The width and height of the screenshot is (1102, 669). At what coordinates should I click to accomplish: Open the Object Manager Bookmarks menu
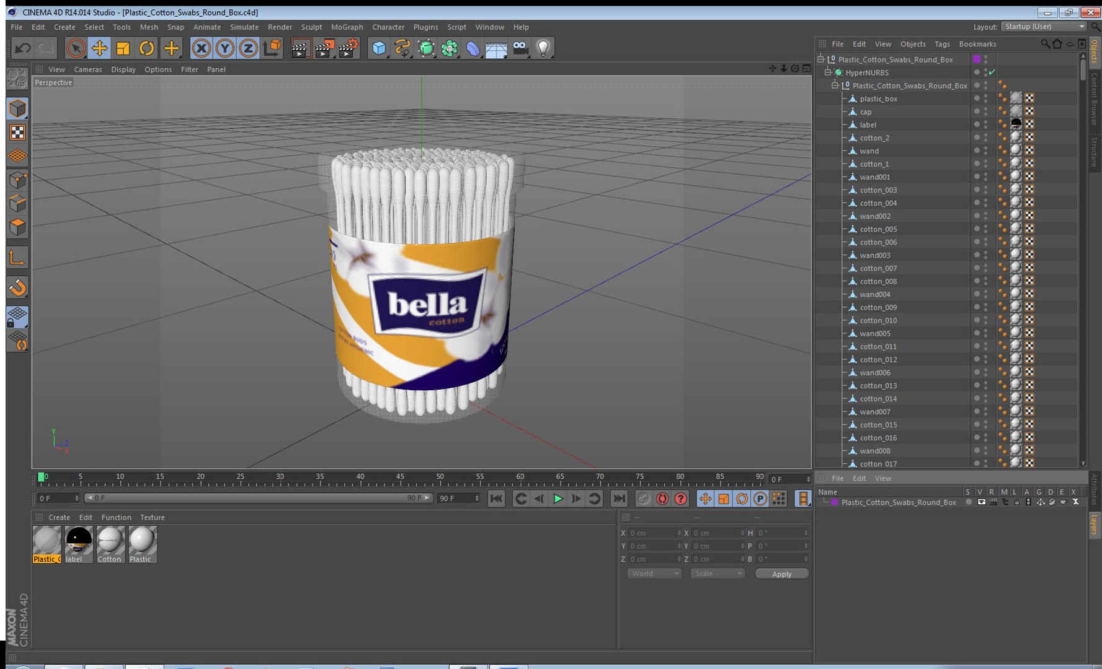[977, 44]
